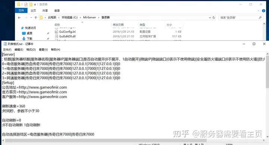The width and height of the screenshot is (269, 145).
Task: Open Notepad's 格式(O) menu
Action: [x=31, y=50]
